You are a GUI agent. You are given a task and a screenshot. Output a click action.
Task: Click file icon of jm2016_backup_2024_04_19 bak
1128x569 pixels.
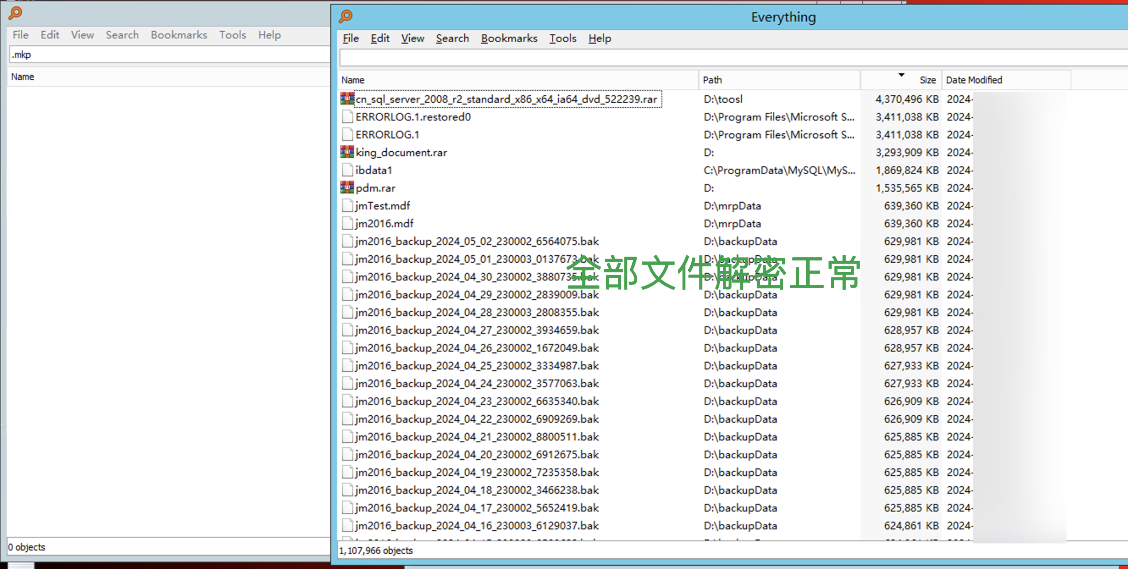point(347,472)
